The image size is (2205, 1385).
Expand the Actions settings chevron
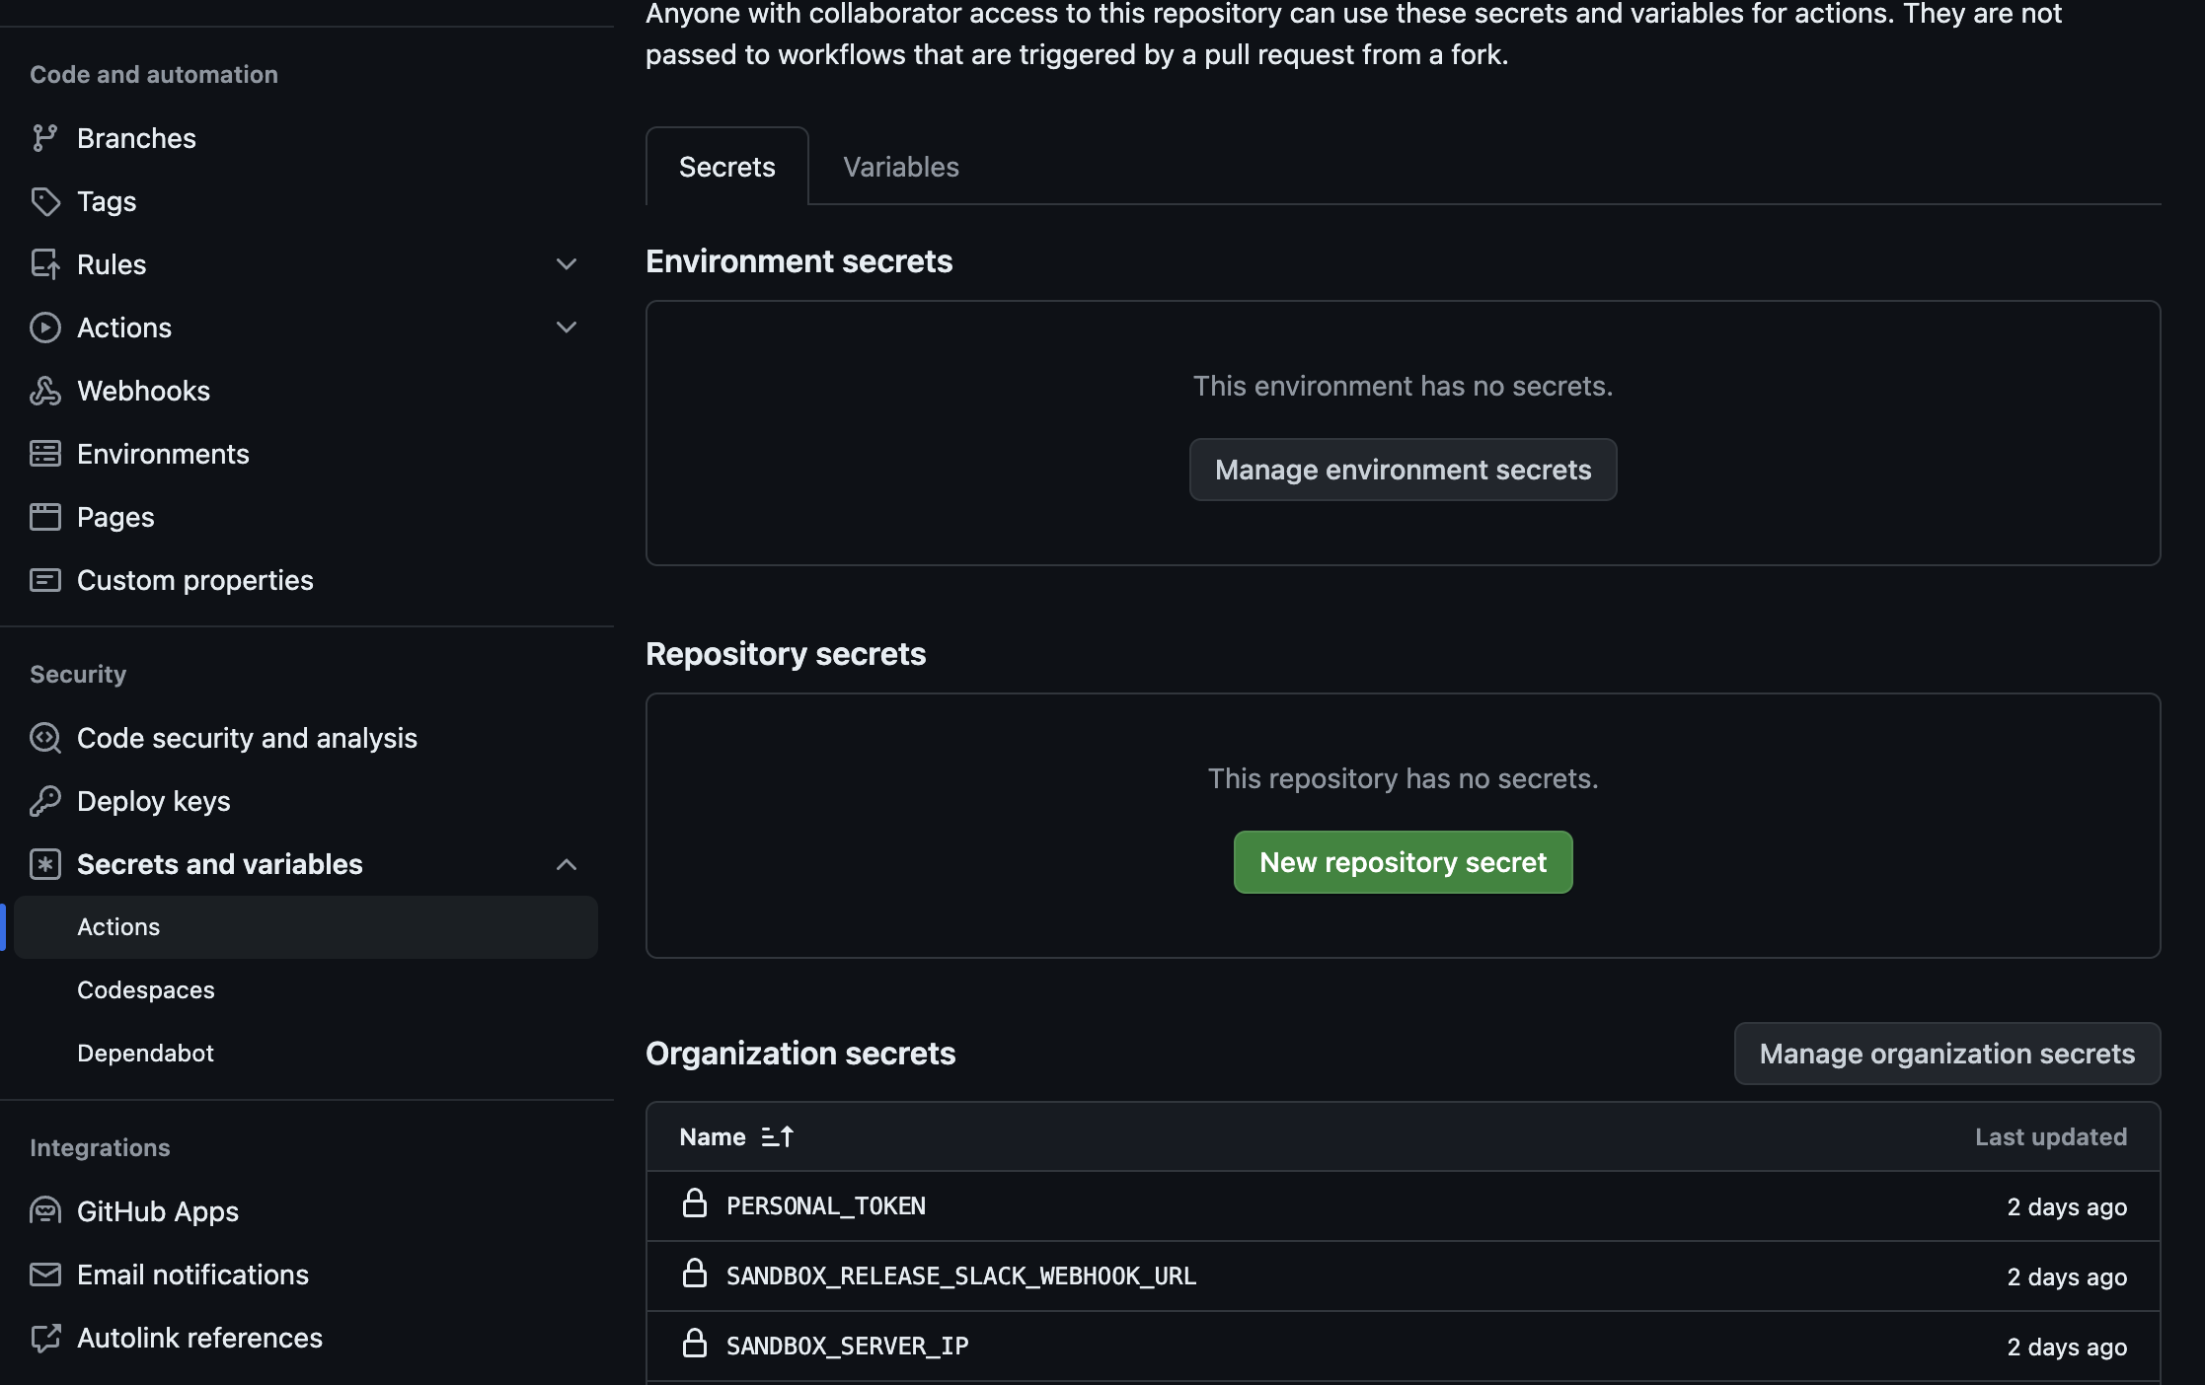(567, 328)
